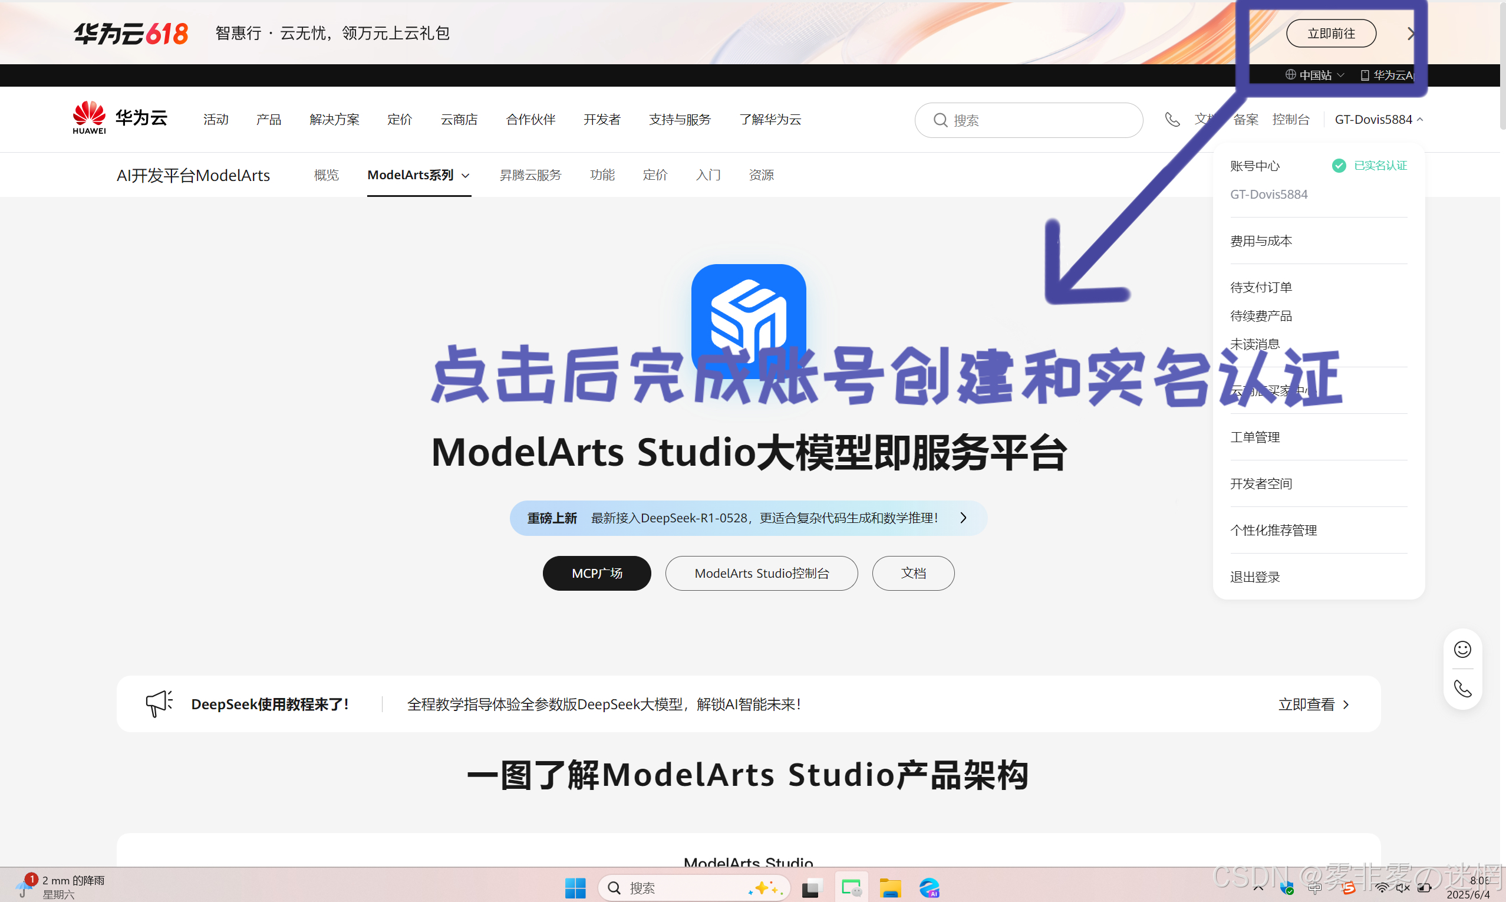Screen dimensions: 1506x902
Task: Click the floating phone contact icon
Action: point(1462,689)
